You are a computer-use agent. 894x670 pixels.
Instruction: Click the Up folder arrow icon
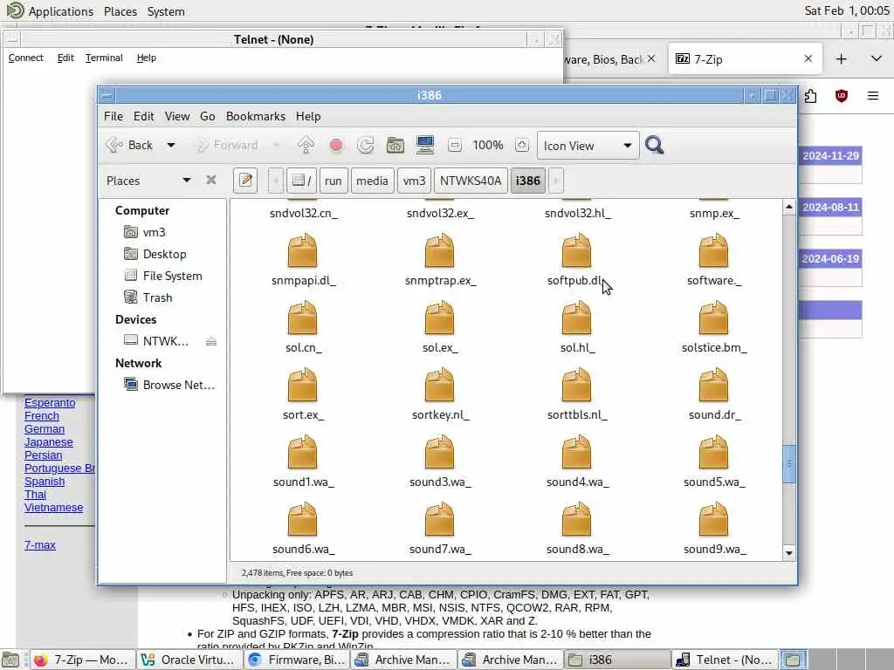pyautogui.click(x=306, y=146)
